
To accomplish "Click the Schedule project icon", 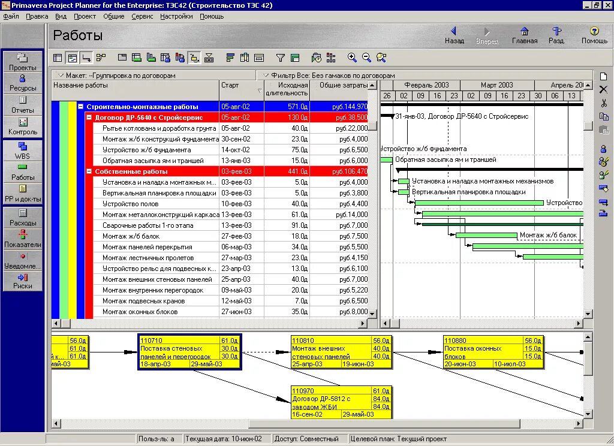I will click(x=317, y=58).
